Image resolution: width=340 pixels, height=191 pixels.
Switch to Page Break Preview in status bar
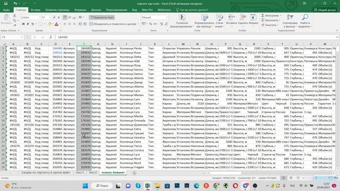click(x=298, y=178)
